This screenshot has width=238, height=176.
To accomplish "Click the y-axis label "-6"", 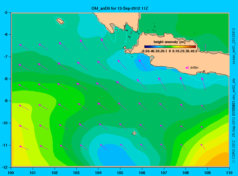I will pyautogui.click(x=5, y=34).
